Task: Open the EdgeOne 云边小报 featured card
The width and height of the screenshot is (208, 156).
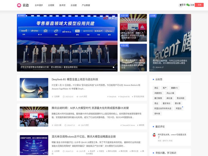Action: click(133, 57)
